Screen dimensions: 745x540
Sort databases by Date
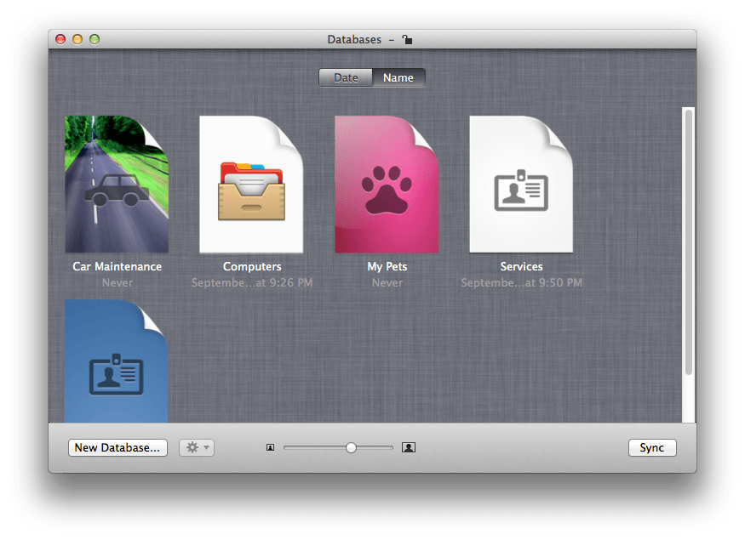coord(346,78)
